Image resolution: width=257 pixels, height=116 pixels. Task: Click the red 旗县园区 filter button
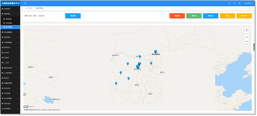click(x=177, y=16)
